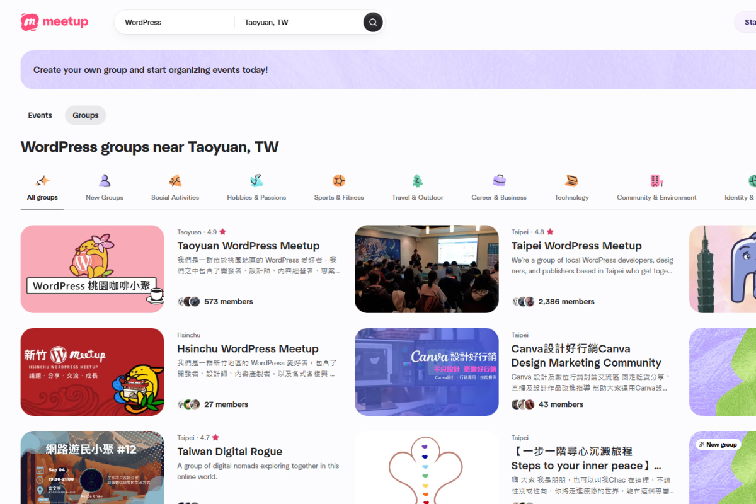This screenshot has height=504, width=756.
Task: Click the Taiwan Digital Rogue description text
Action: click(258, 471)
